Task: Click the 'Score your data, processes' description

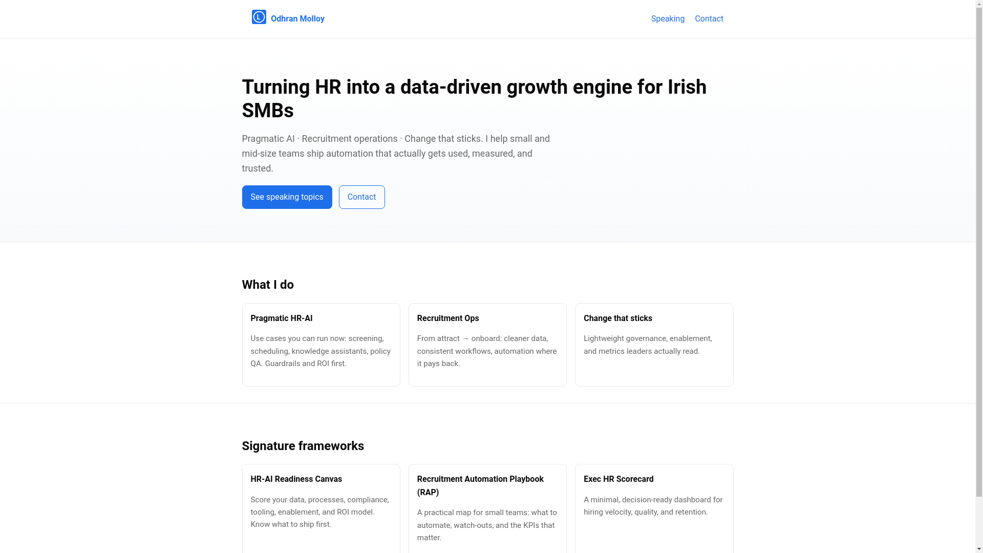Action: [x=319, y=512]
